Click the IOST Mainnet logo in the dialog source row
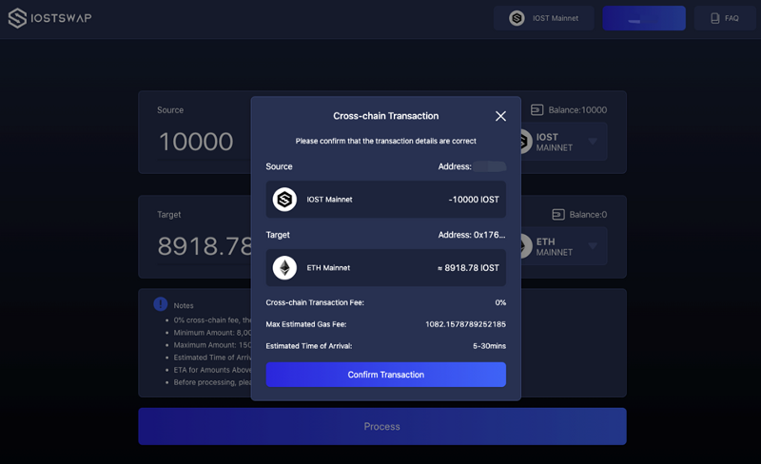Screen dimensions: 761x464 point(284,200)
